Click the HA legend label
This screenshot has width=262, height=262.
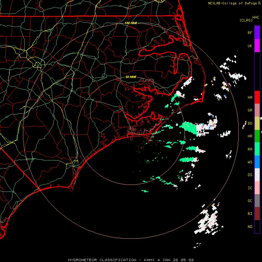(250, 98)
